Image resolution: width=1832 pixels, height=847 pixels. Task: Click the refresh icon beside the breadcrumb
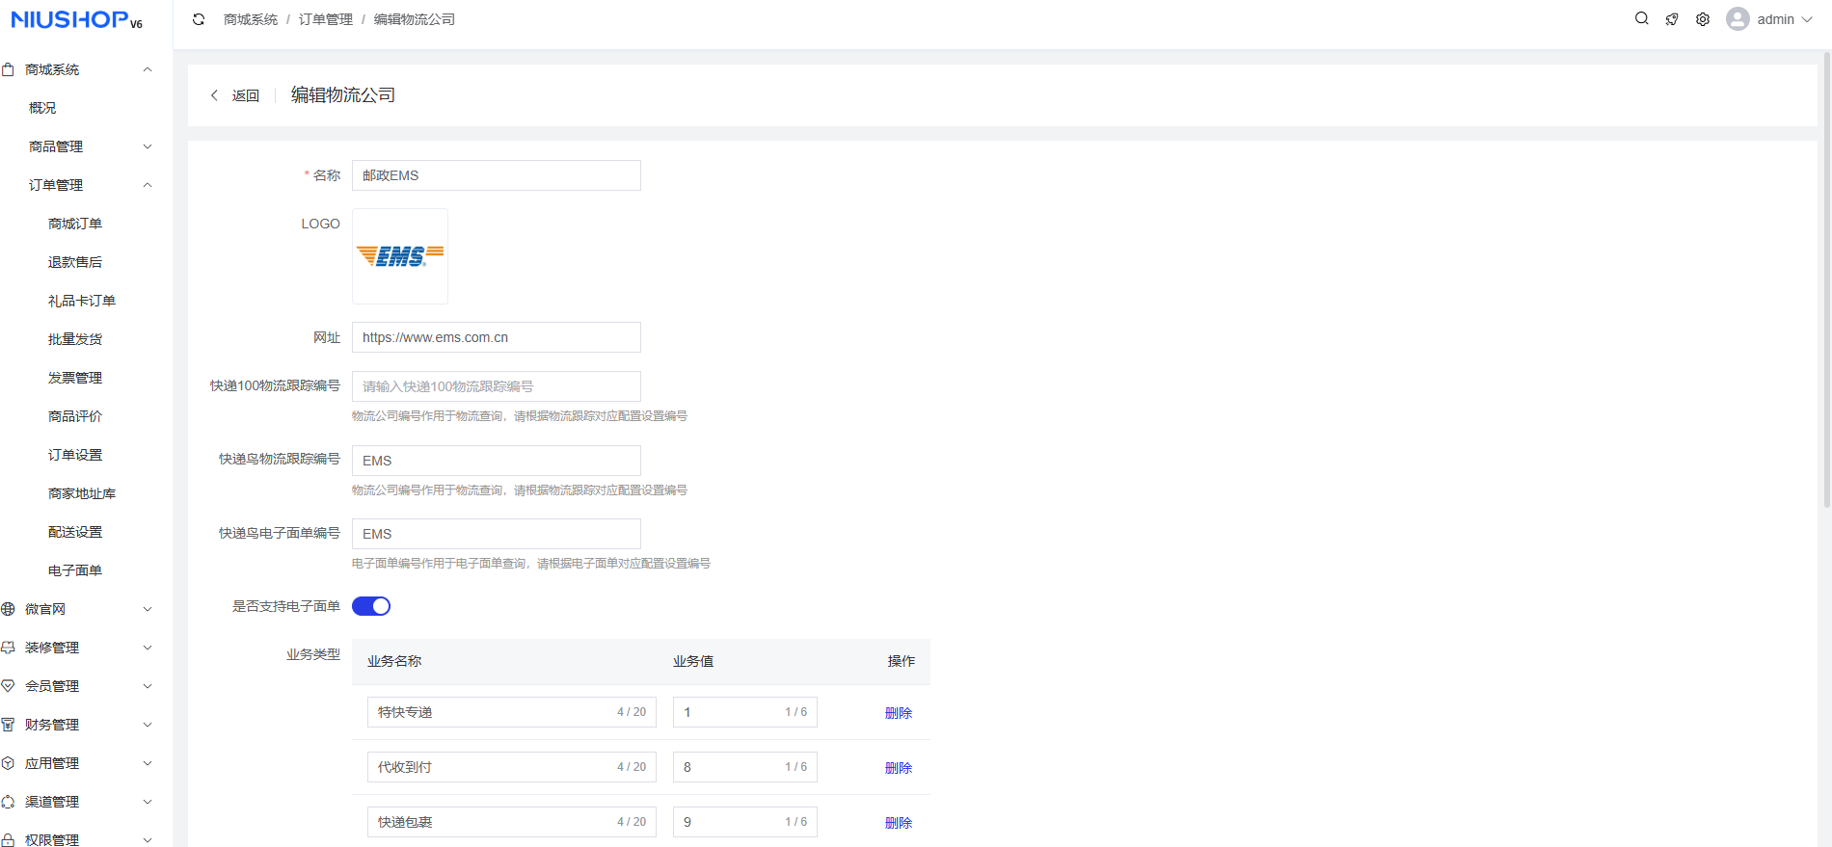pos(199,19)
